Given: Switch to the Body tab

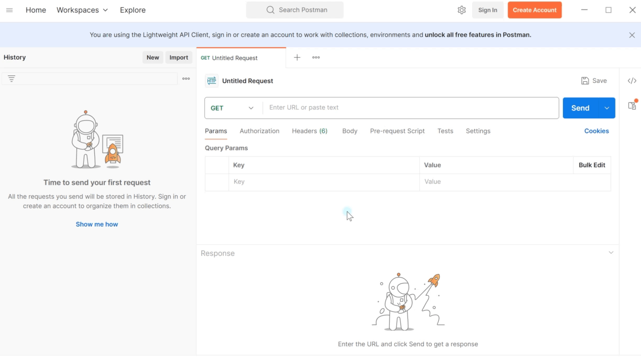Looking at the screenshot, I should (350, 131).
